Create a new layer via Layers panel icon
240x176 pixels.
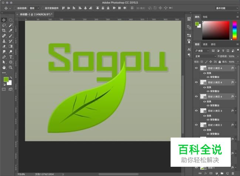pyautogui.click(x=227, y=173)
